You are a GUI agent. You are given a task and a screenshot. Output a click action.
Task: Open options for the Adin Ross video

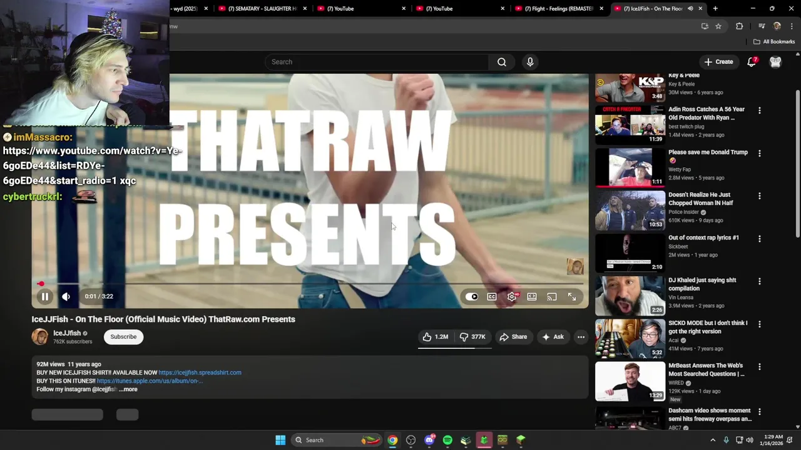pyautogui.click(x=760, y=111)
